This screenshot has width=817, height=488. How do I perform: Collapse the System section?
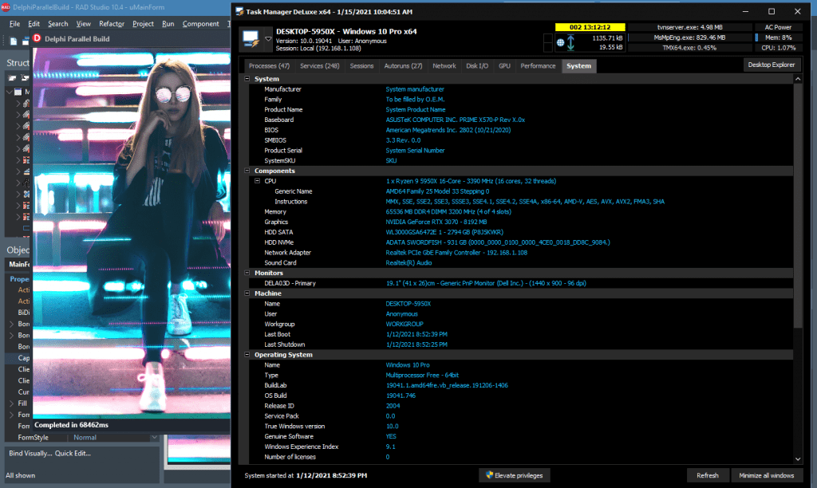[247, 79]
